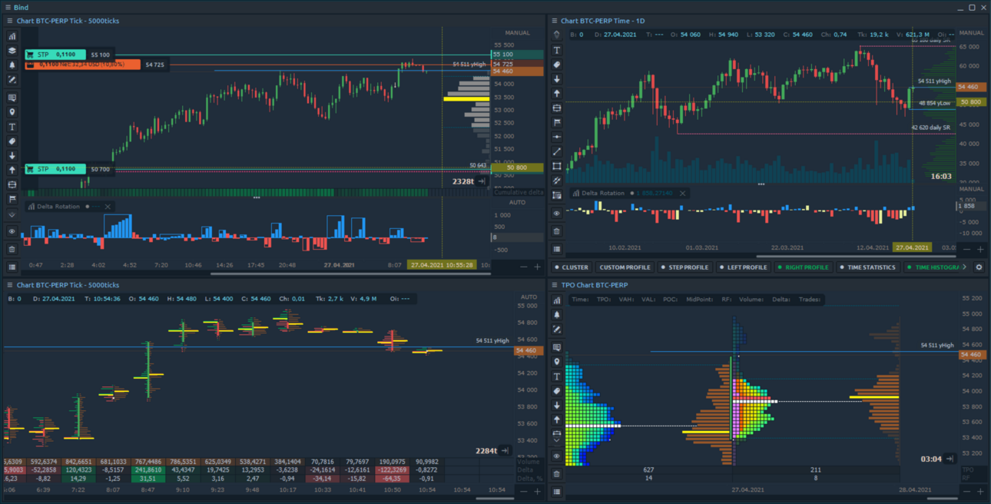The width and height of the screenshot is (991, 504).
Task: Click 27.04.2021 date marker on Time 1D axis
Action: tap(912, 247)
